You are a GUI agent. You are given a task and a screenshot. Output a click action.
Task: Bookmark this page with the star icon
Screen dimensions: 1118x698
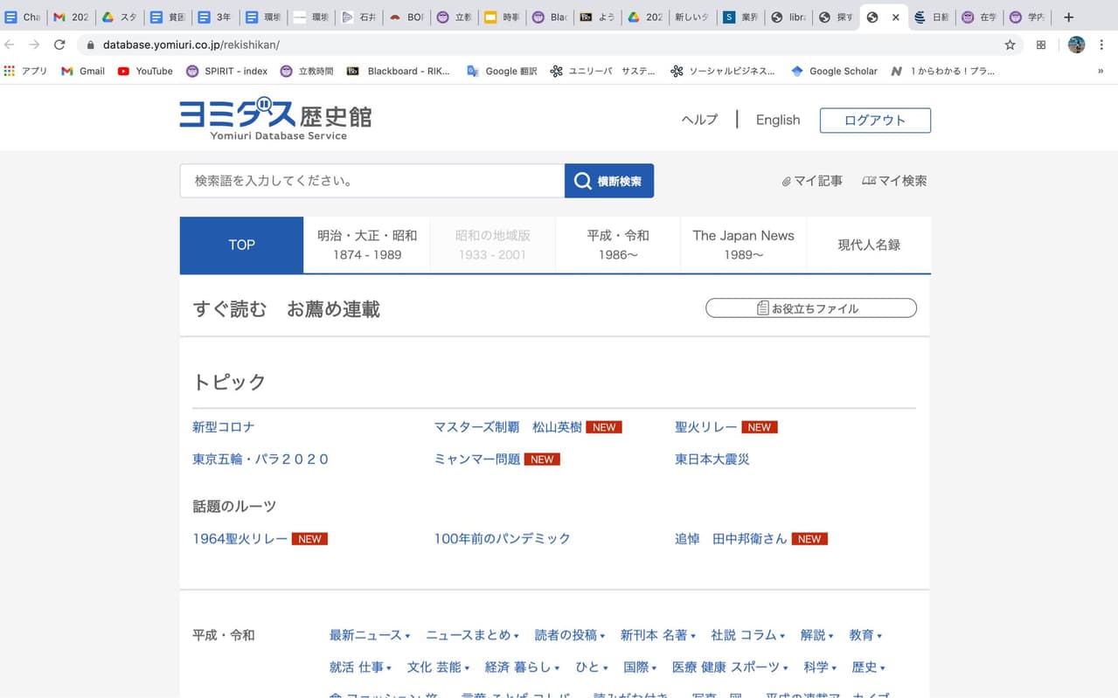coord(1010,45)
